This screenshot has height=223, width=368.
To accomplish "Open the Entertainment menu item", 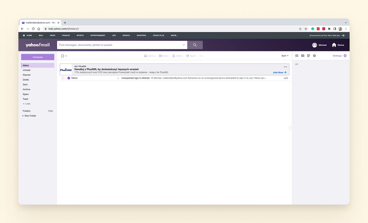I will coord(98,35).
